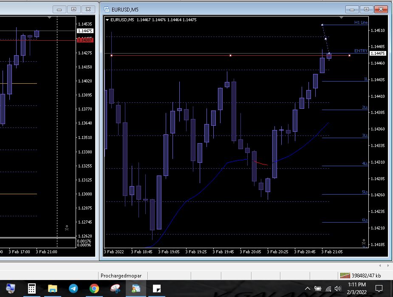Open the Windows notification center icon
The height and width of the screenshot is (297, 393).
click(x=379, y=289)
